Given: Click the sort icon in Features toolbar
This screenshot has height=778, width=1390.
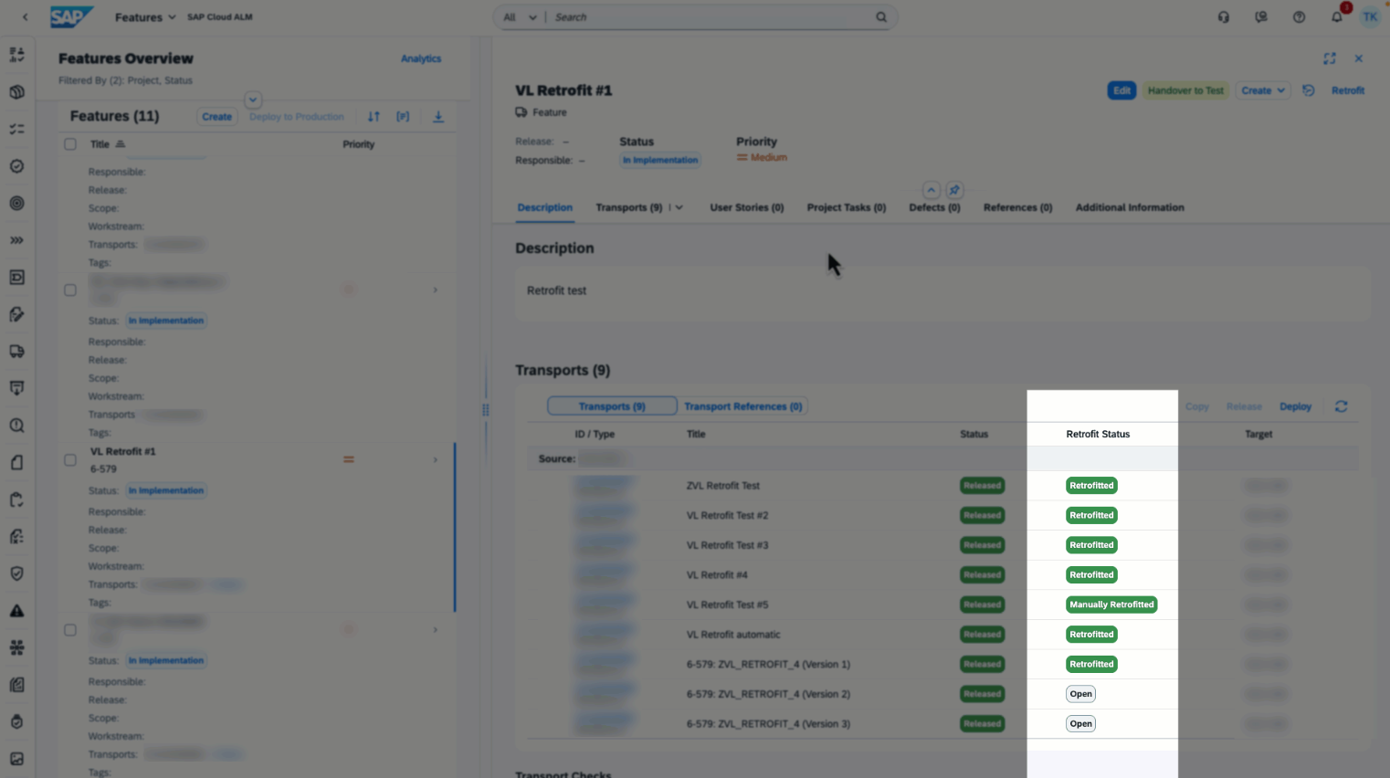Looking at the screenshot, I should 374,117.
